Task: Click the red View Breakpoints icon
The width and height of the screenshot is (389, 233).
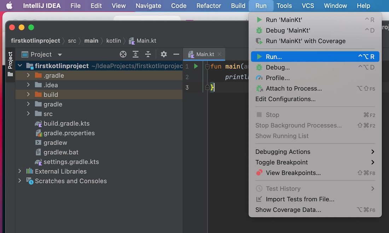Action: (259, 173)
